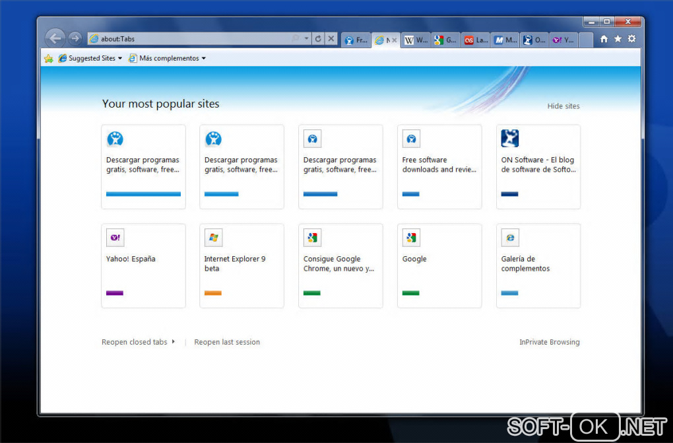Viewport: 673px width, 443px height.
Task: Click the purple activity bar under Yahoo! España
Action: (x=115, y=293)
